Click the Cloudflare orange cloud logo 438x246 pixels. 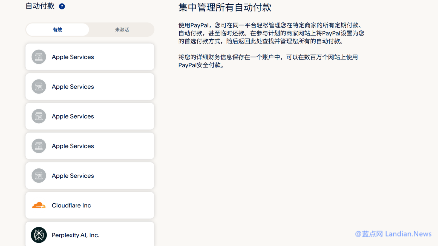click(x=39, y=205)
